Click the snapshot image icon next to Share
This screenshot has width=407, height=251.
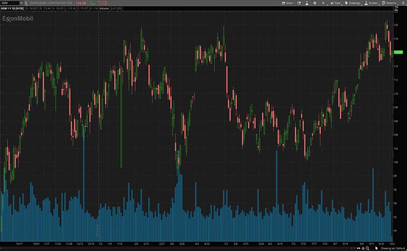(299, 3)
